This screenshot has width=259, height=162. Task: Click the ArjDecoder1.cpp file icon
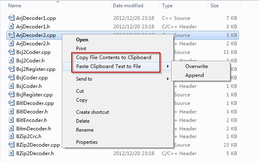[x=11, y=18]
